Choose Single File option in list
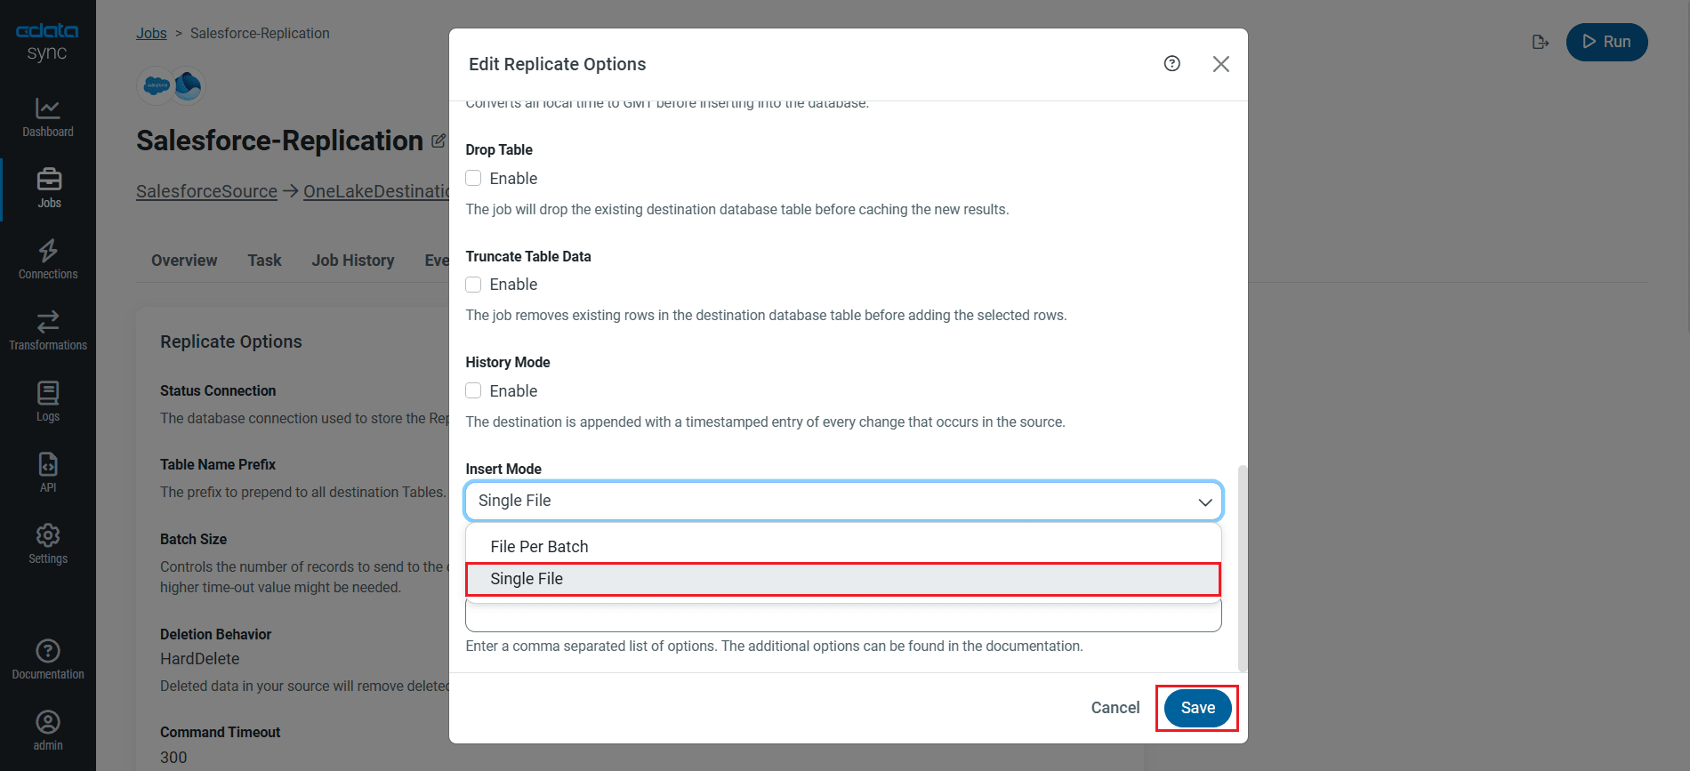 click(527, 579)
